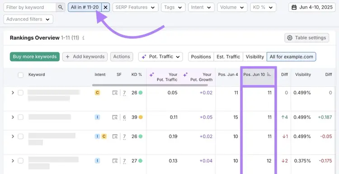
Task: Expand the keyword row with KD 27
Action: (x=13, y=161)
